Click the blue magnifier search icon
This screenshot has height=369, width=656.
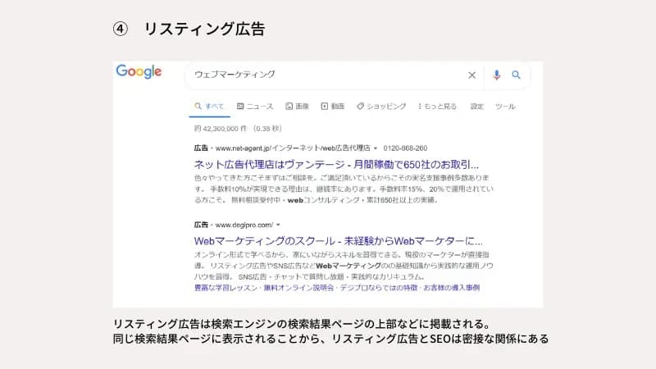516,75
